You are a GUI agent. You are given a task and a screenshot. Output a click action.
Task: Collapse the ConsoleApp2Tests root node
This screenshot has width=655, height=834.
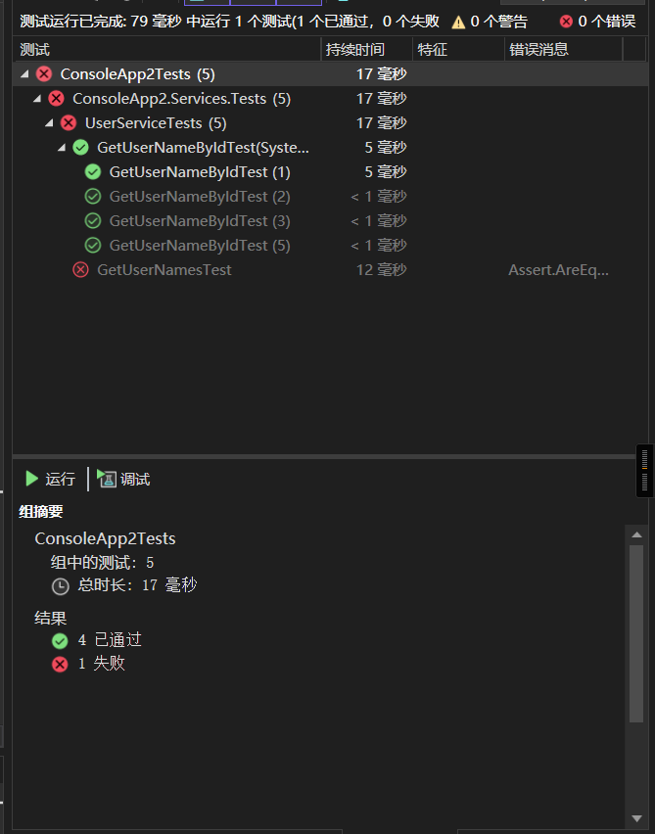[x=24, y=74]
